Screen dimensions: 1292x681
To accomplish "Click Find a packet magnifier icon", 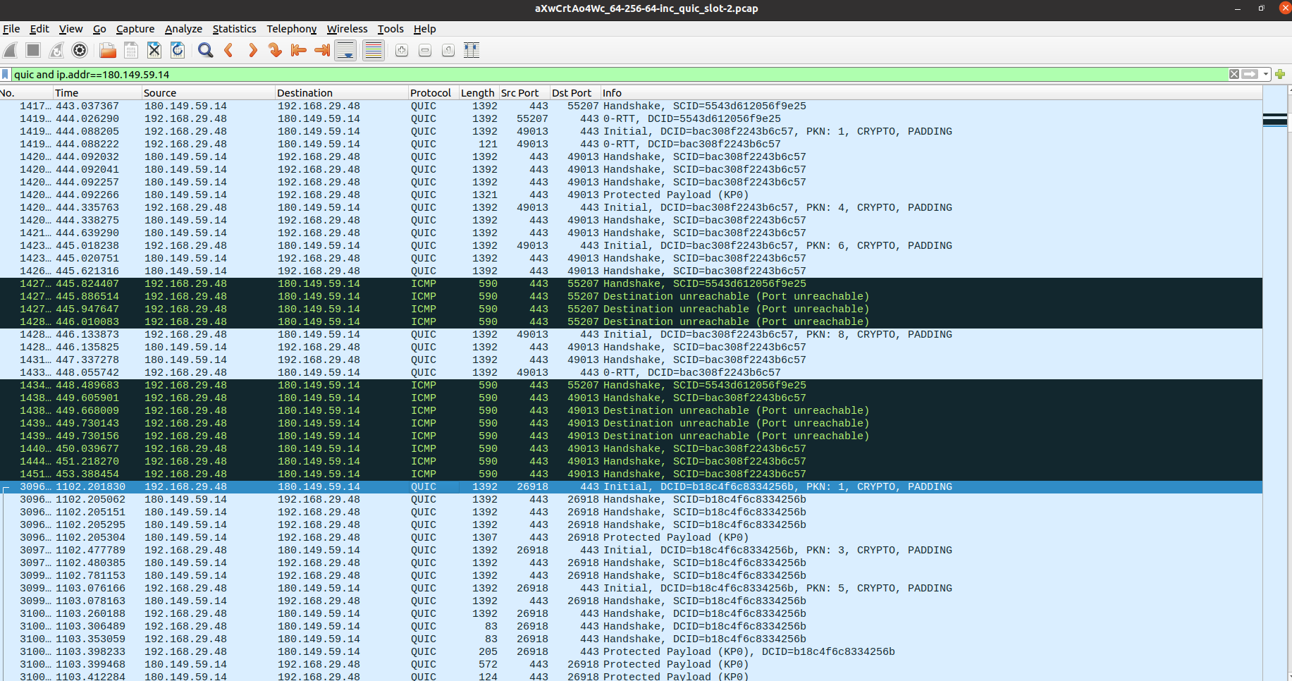I will click(205, 50).
